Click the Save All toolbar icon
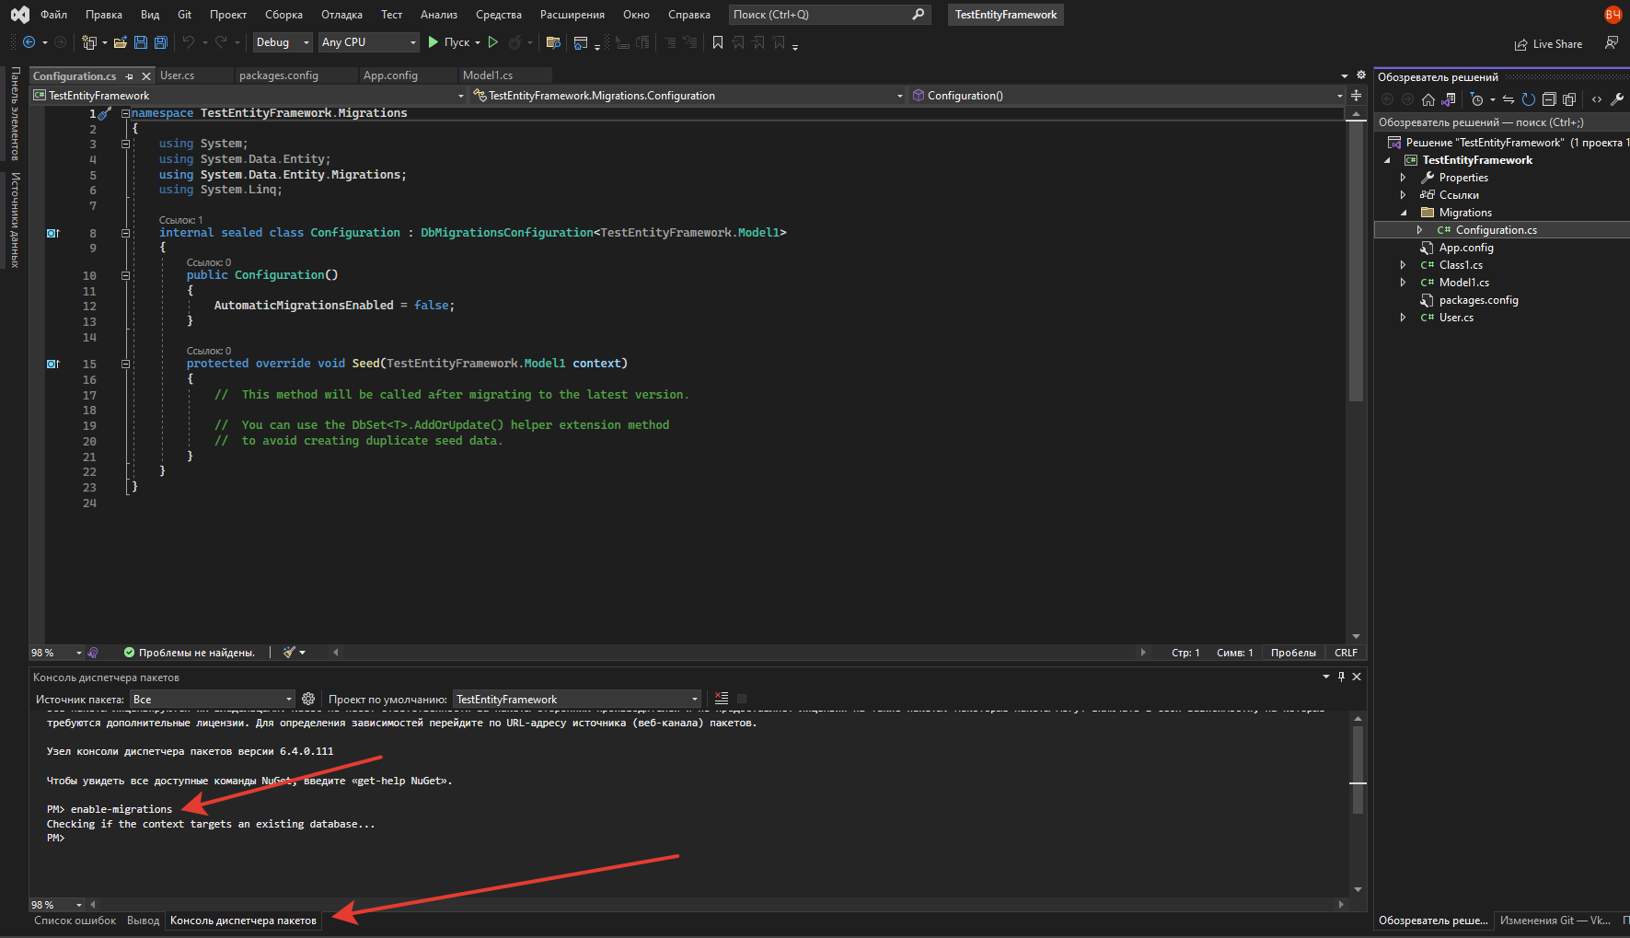The image size is (1630, 938). coord(161,42)
